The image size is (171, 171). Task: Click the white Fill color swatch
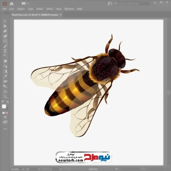[x=4, y=106]
